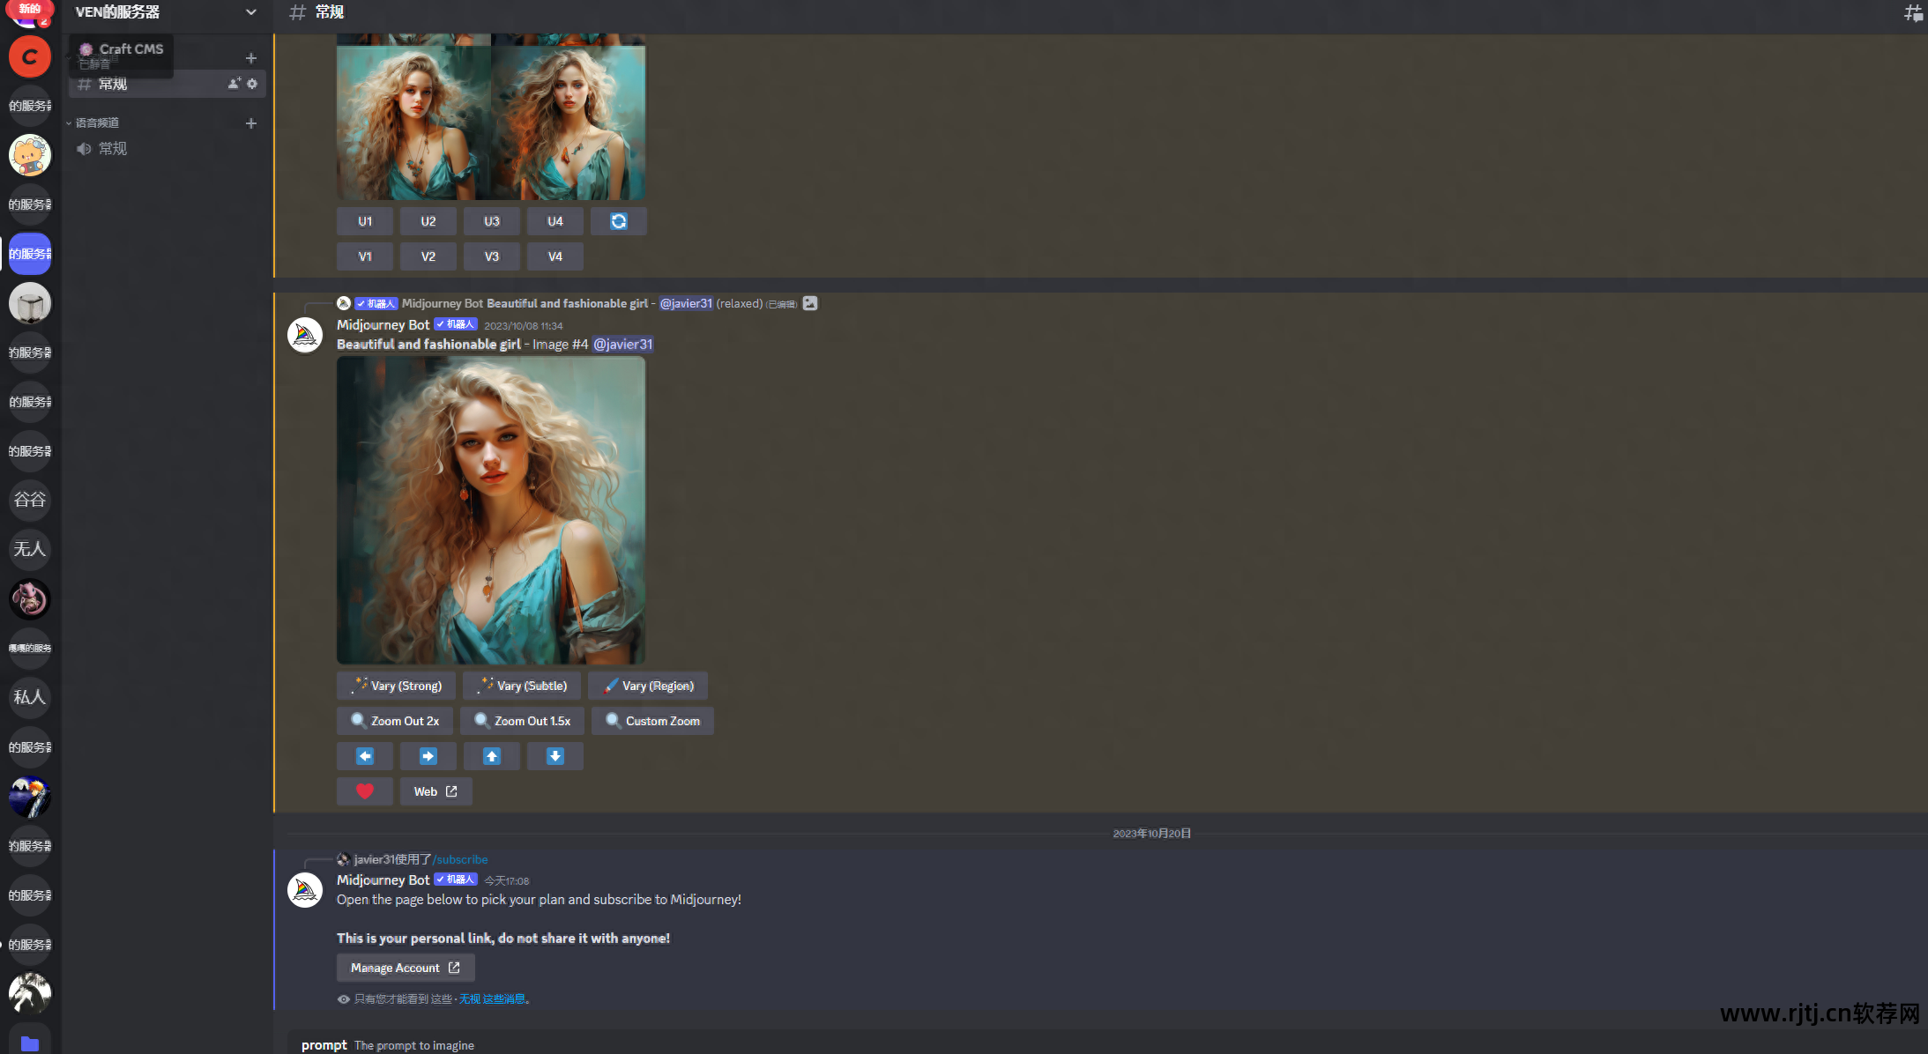Click dismiss message link 无视这些消息
This screenshot has width=1928, height=1054.
492,999
